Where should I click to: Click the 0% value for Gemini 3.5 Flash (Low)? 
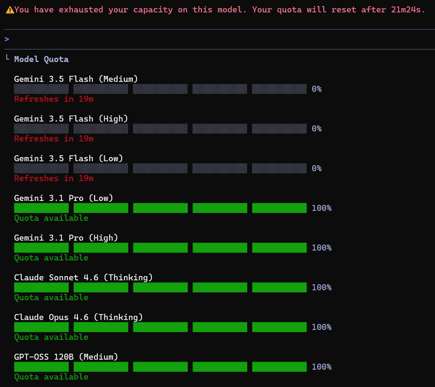pyautogui.click(x=317, y=168)
